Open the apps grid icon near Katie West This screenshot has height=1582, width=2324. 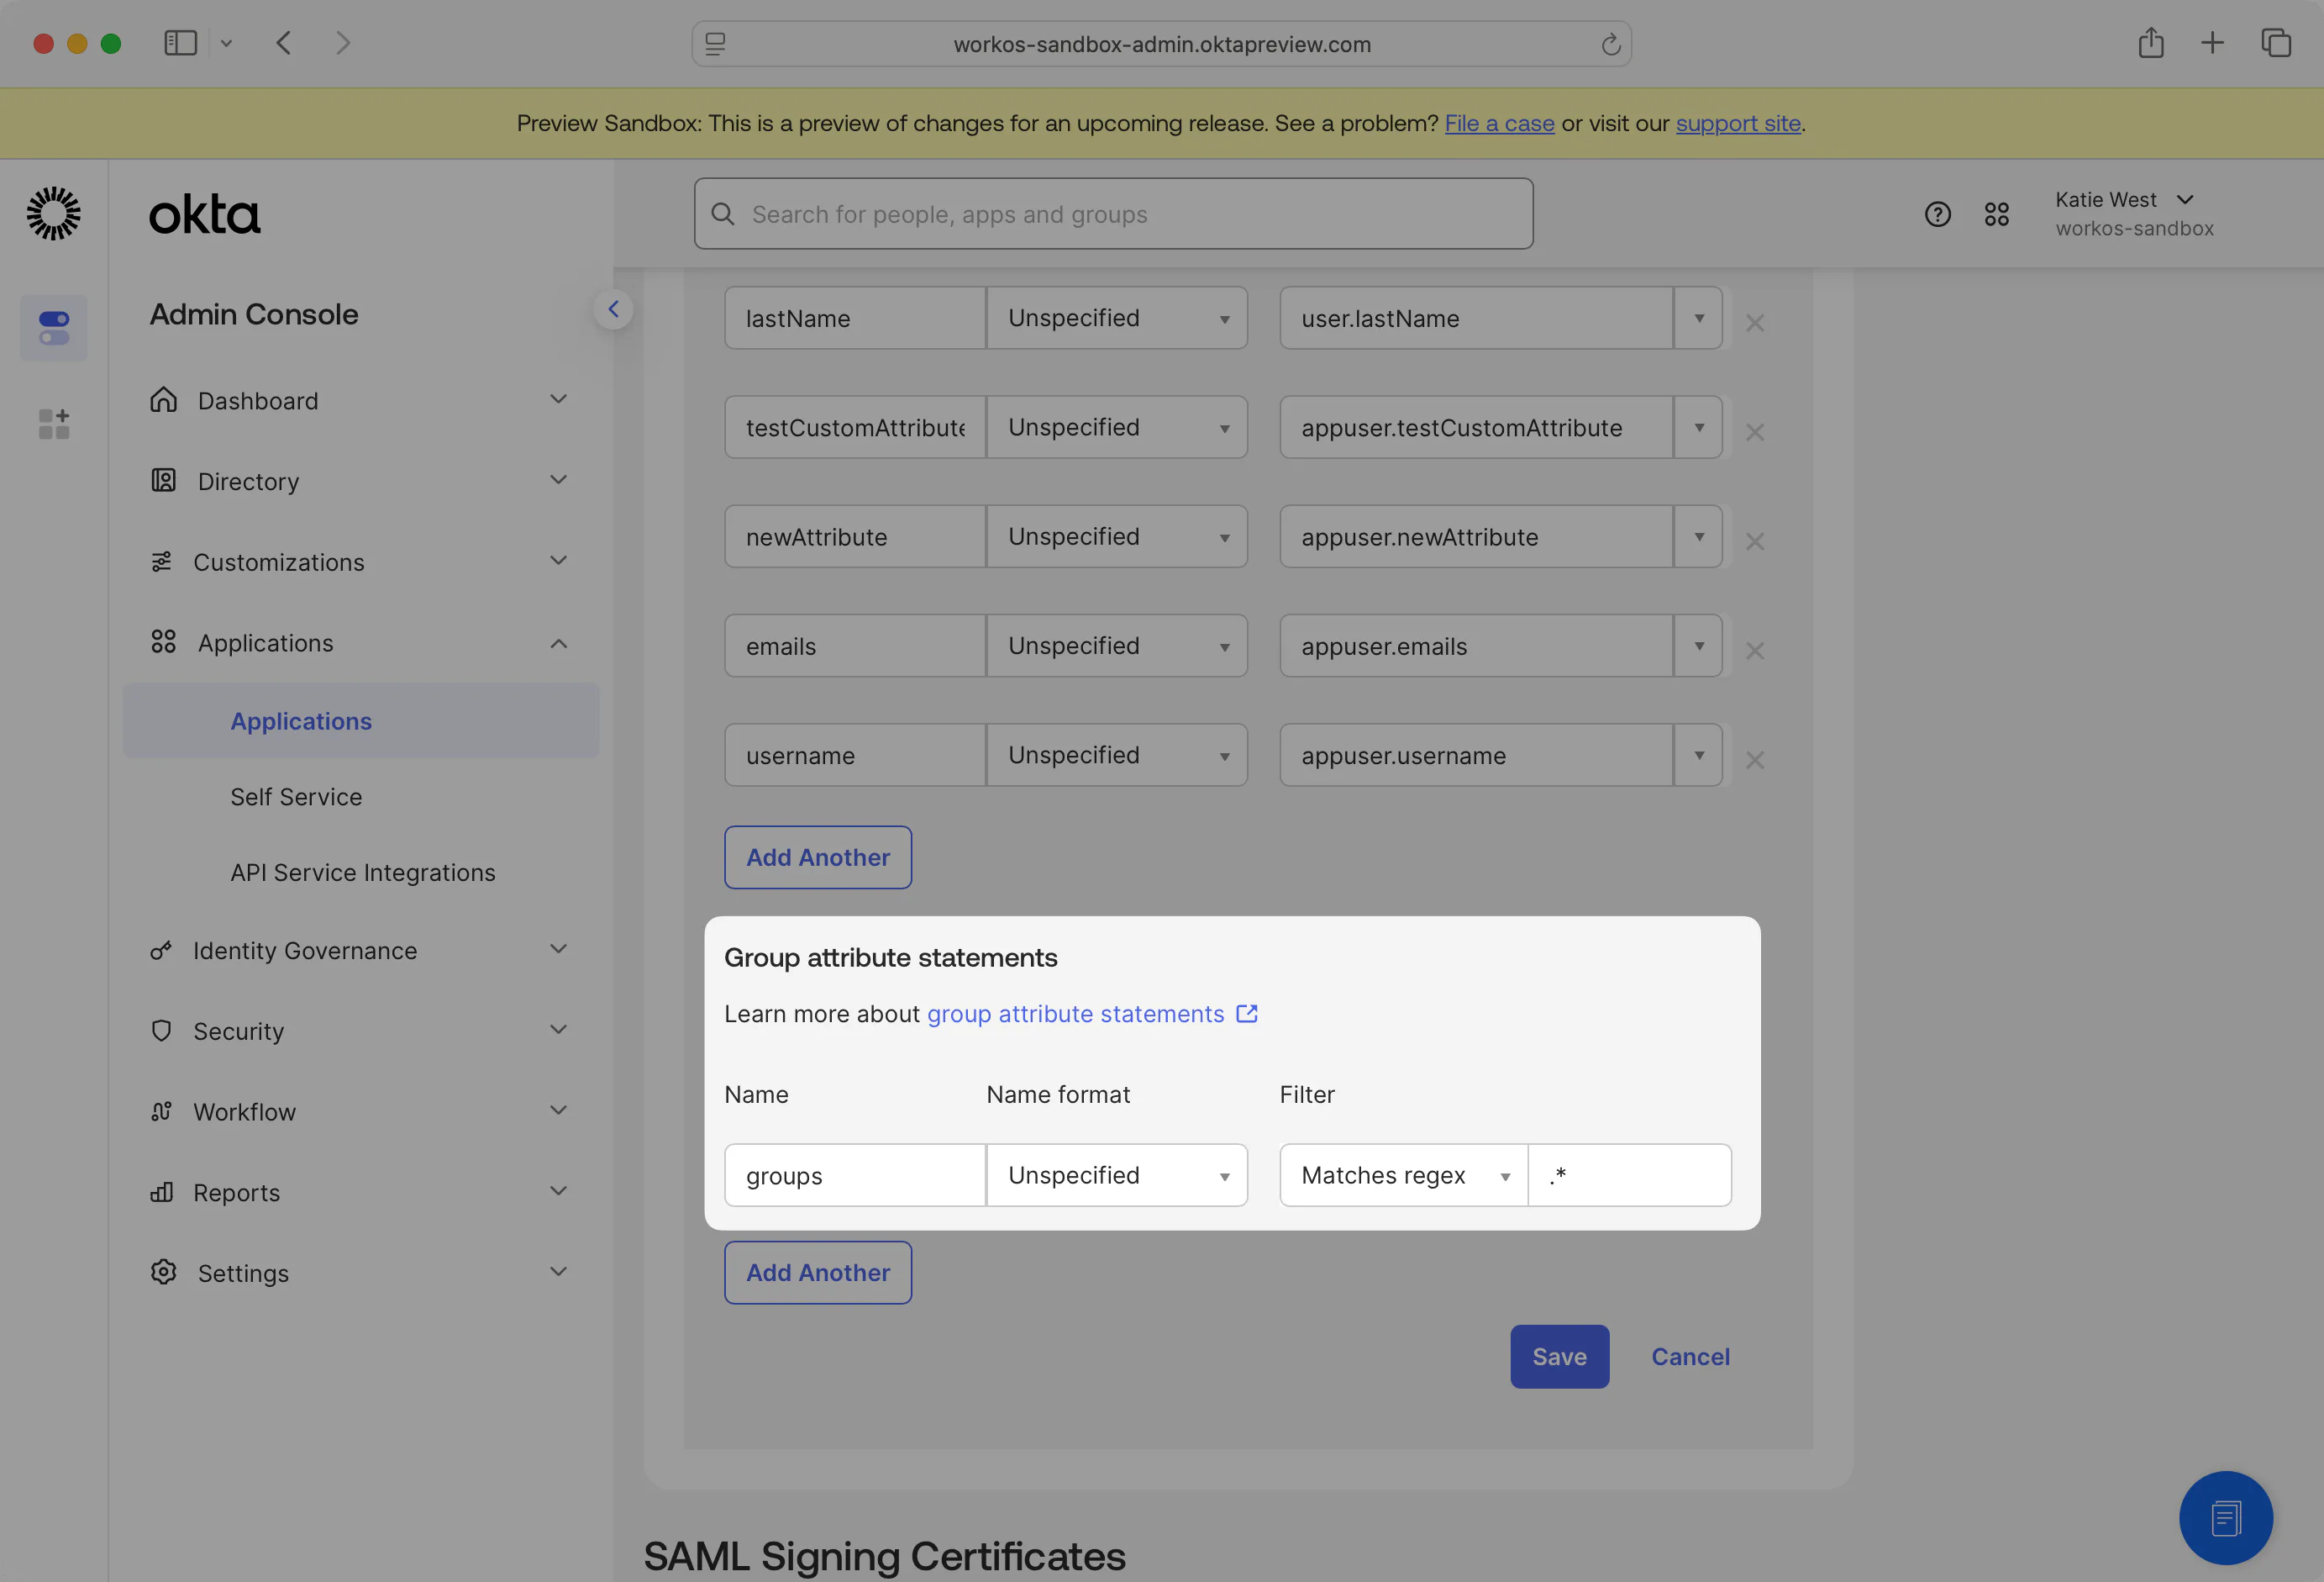coord(1996,214)
